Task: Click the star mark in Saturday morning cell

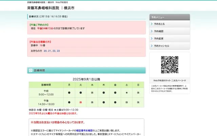Action: point(126,92)
